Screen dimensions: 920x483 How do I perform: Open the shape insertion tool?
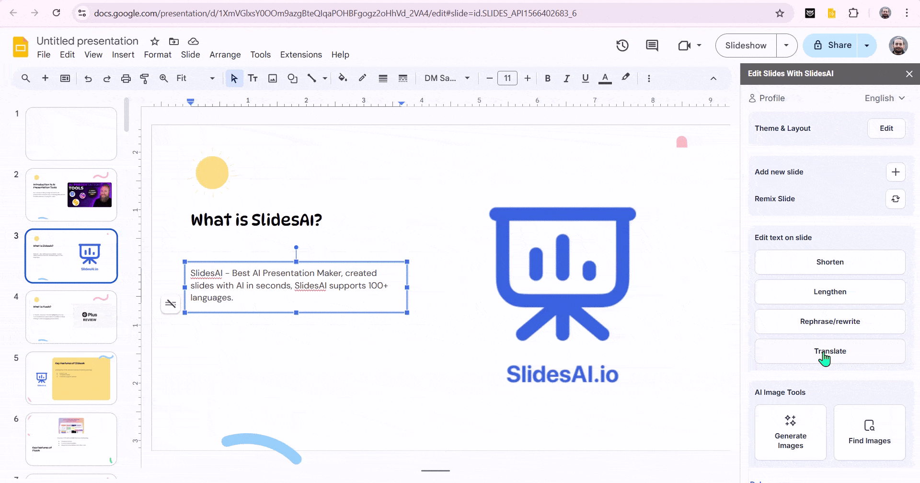(293, 78)
